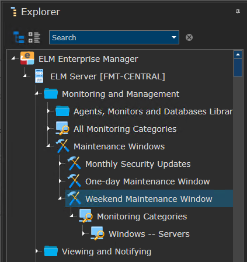
Task: Click the scrollbar up arrow
Action: pos(238,55)
